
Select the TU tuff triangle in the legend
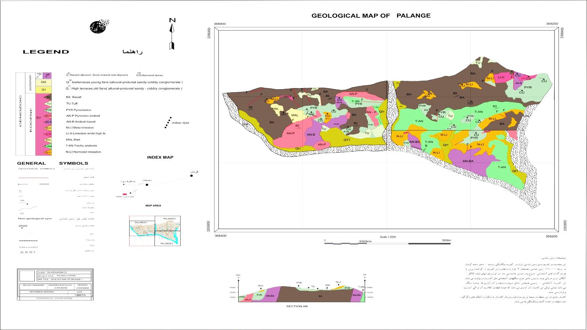point(48,103)
